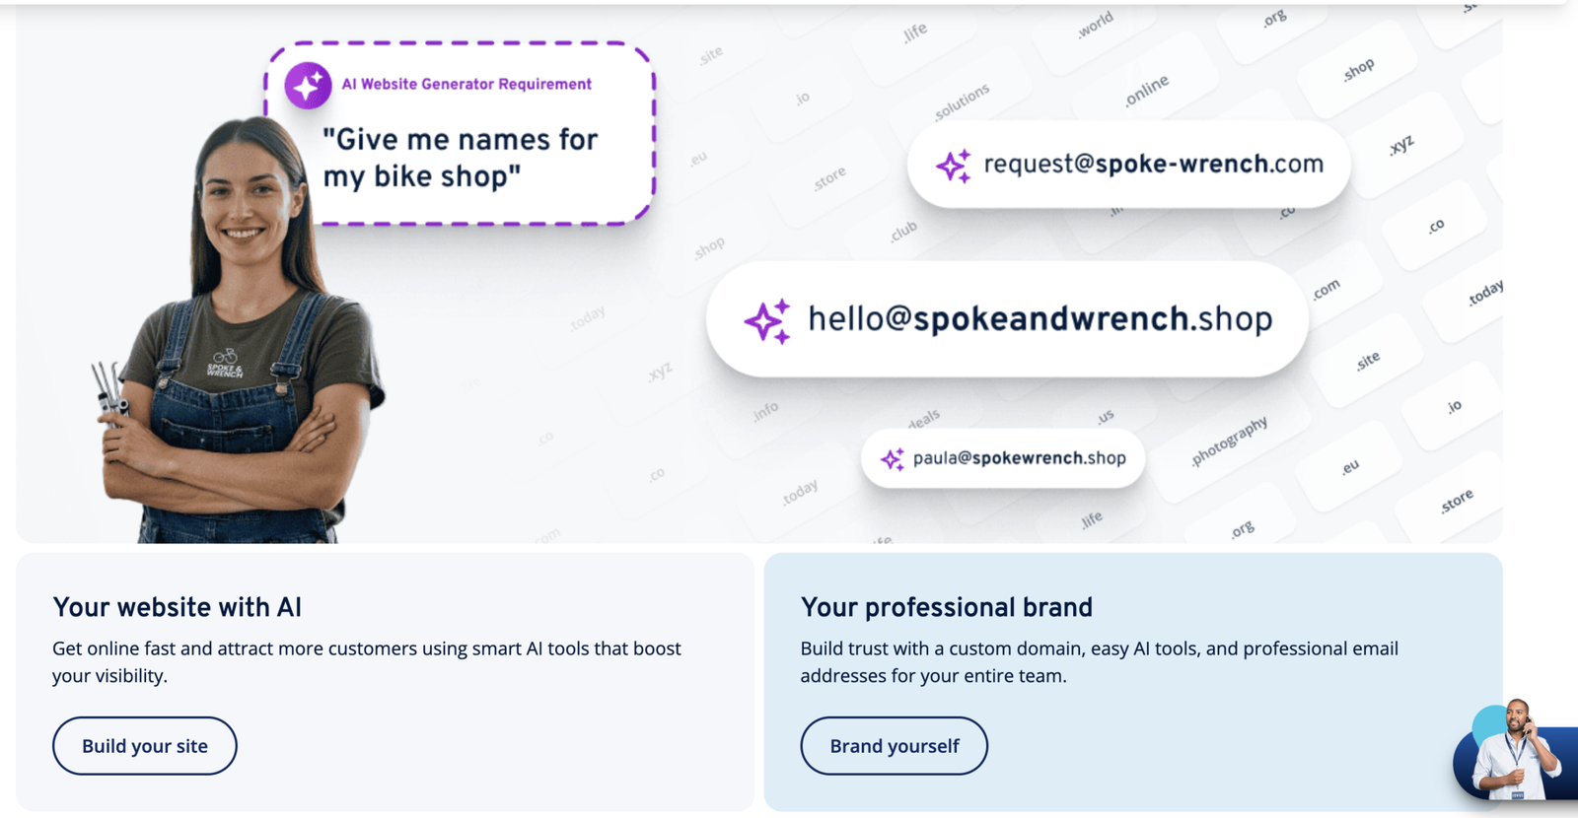
Task: Click the Build your site button
Action: tap(145, 746)
